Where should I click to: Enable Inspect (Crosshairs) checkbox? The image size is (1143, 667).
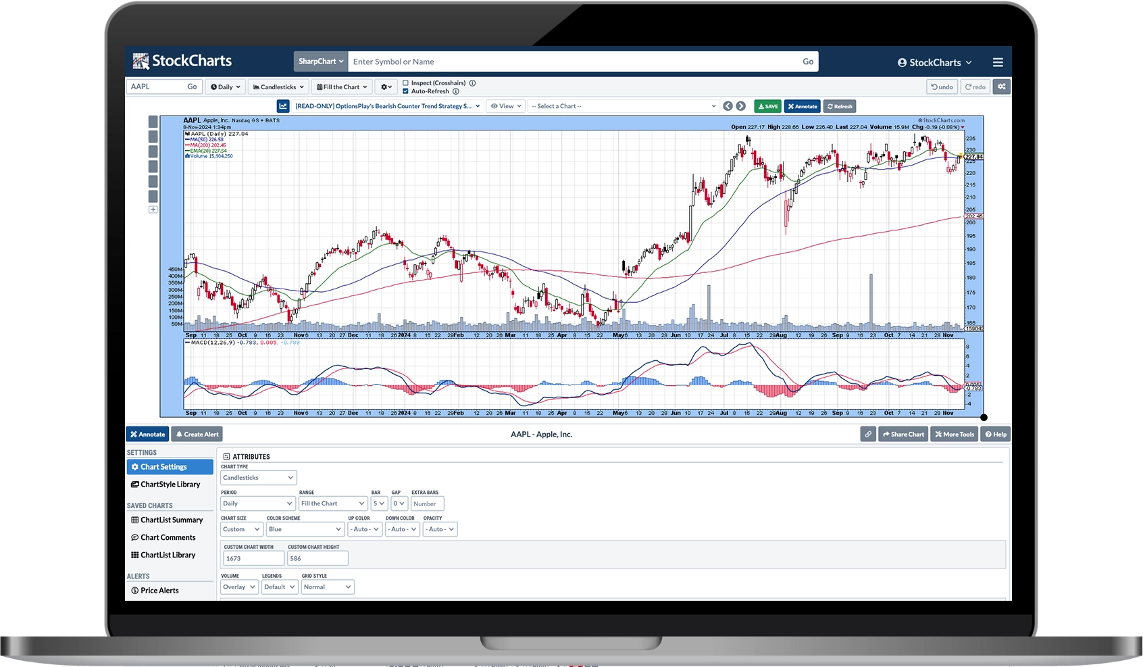(x=405, y=83)
